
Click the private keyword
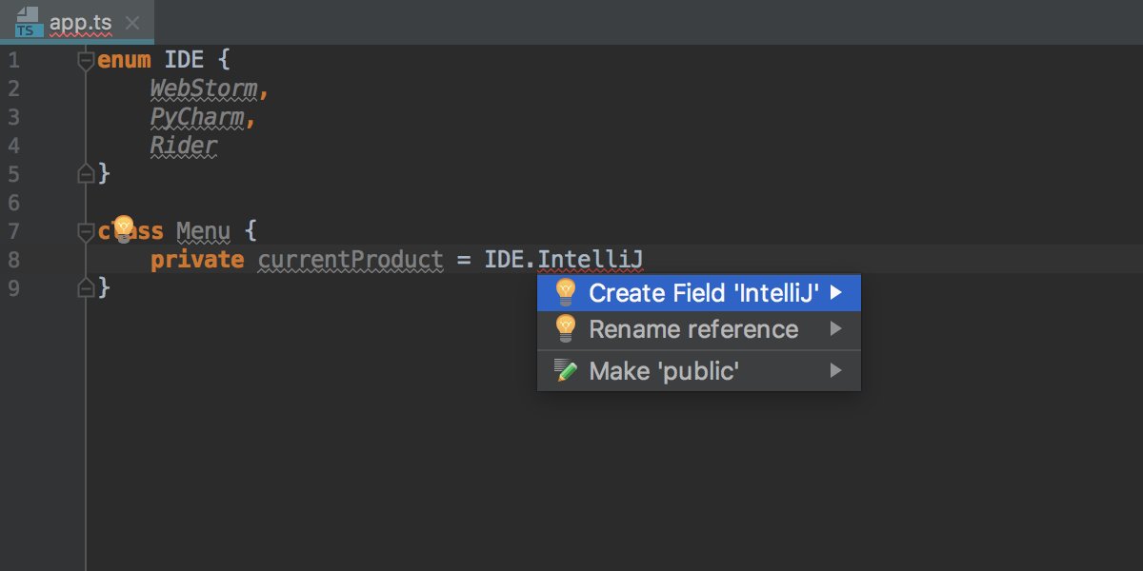[x=197, y=260]
